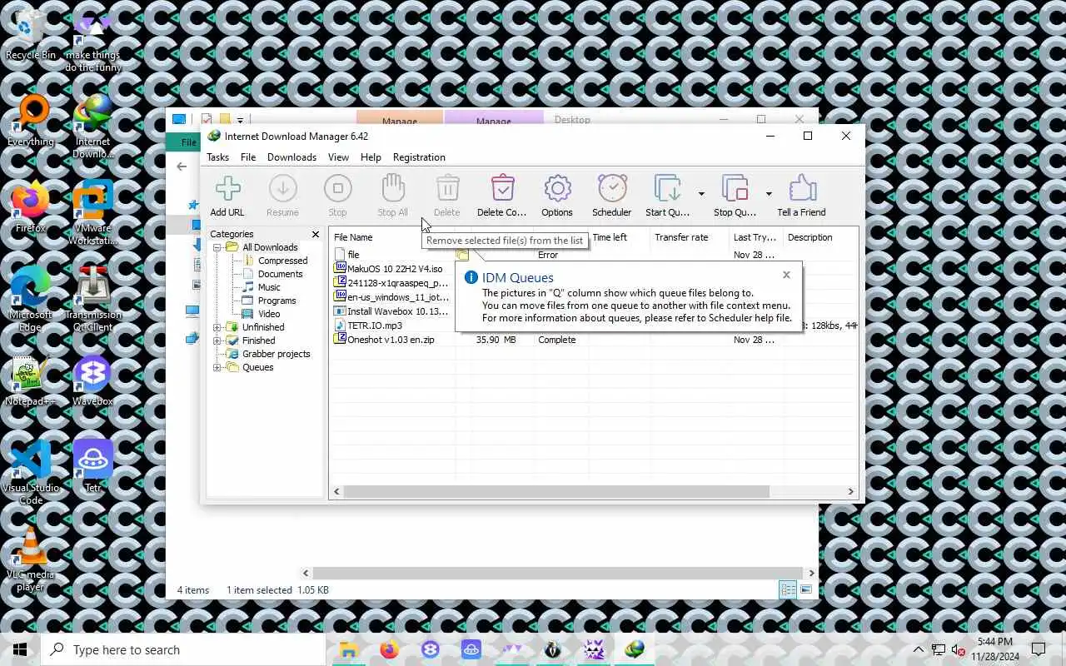
Task: Expand the Finished category node
Action: [217, 340]
